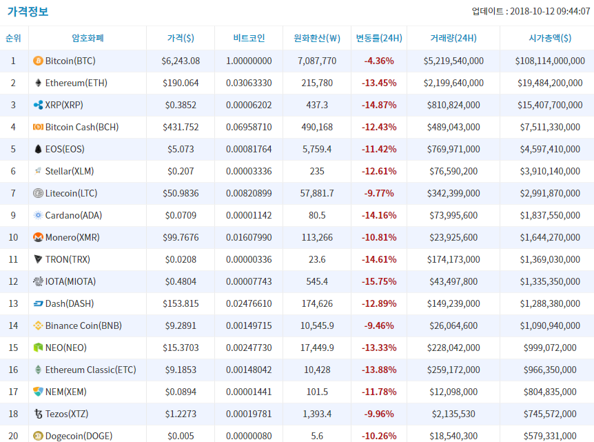This screenshot has width=594, height=442.
Task: Sort by the 원화환산(₩) column header
Action: pyautogui.click(x=317, y=38)
